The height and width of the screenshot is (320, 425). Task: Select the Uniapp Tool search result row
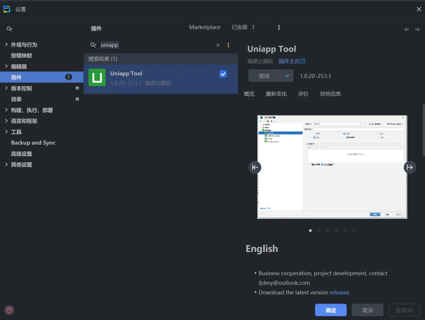[161, 79]
